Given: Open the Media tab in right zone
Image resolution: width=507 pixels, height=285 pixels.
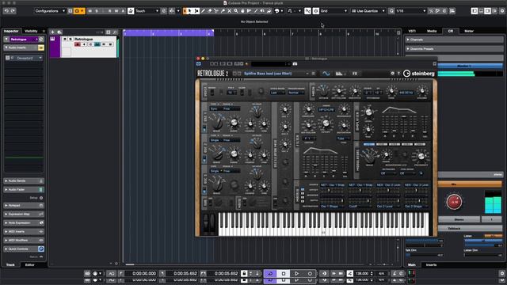Looking at the screenshot, I should [x=432, y=31].
